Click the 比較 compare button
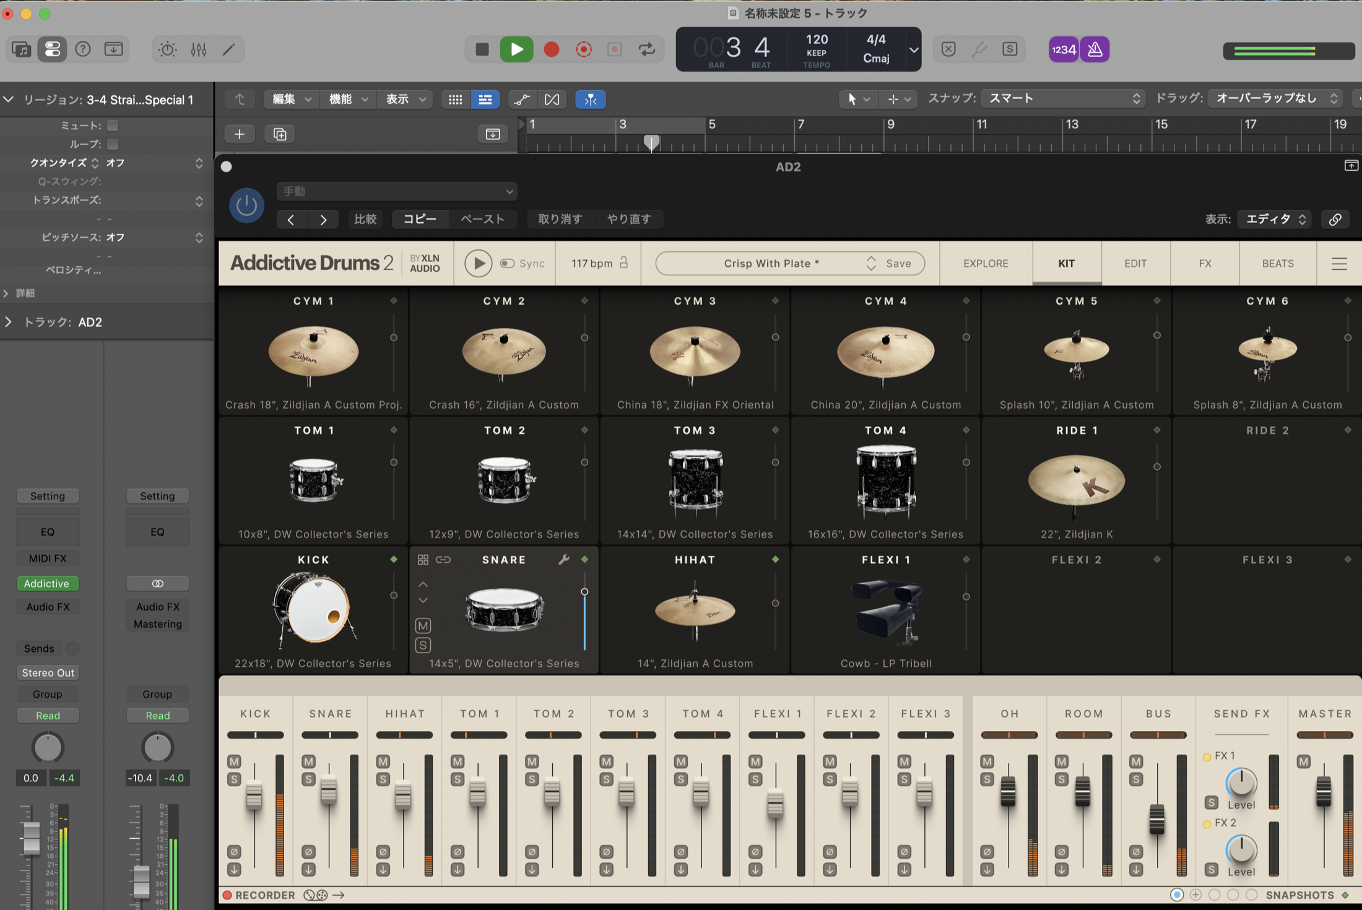The height and width of the screenshot is (910, 1362). tap(365, 219)
